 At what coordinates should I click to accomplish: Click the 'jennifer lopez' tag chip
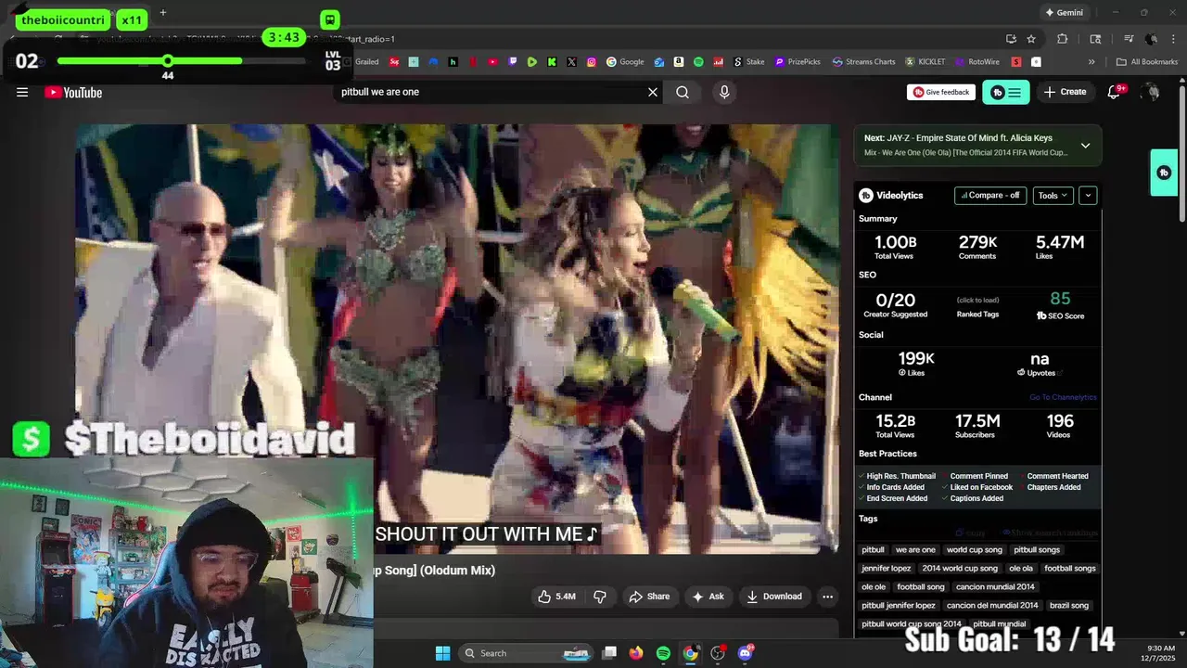[x=887, y=569]
